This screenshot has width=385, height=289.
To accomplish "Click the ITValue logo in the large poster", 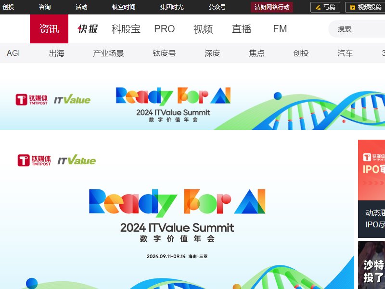I will (77, 160).
